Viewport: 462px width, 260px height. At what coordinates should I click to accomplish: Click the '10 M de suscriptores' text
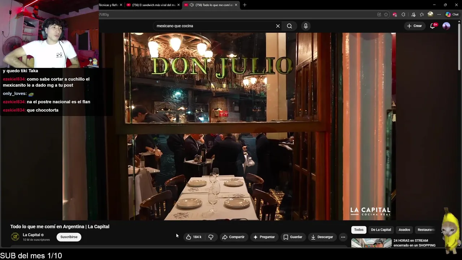(x=36, y=240)
